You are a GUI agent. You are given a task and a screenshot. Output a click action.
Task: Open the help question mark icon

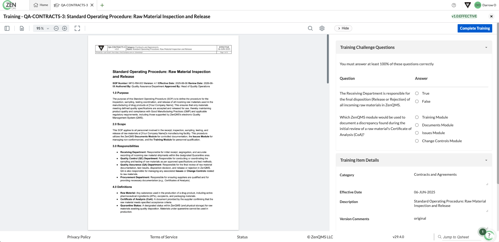(x=454, y=5)
